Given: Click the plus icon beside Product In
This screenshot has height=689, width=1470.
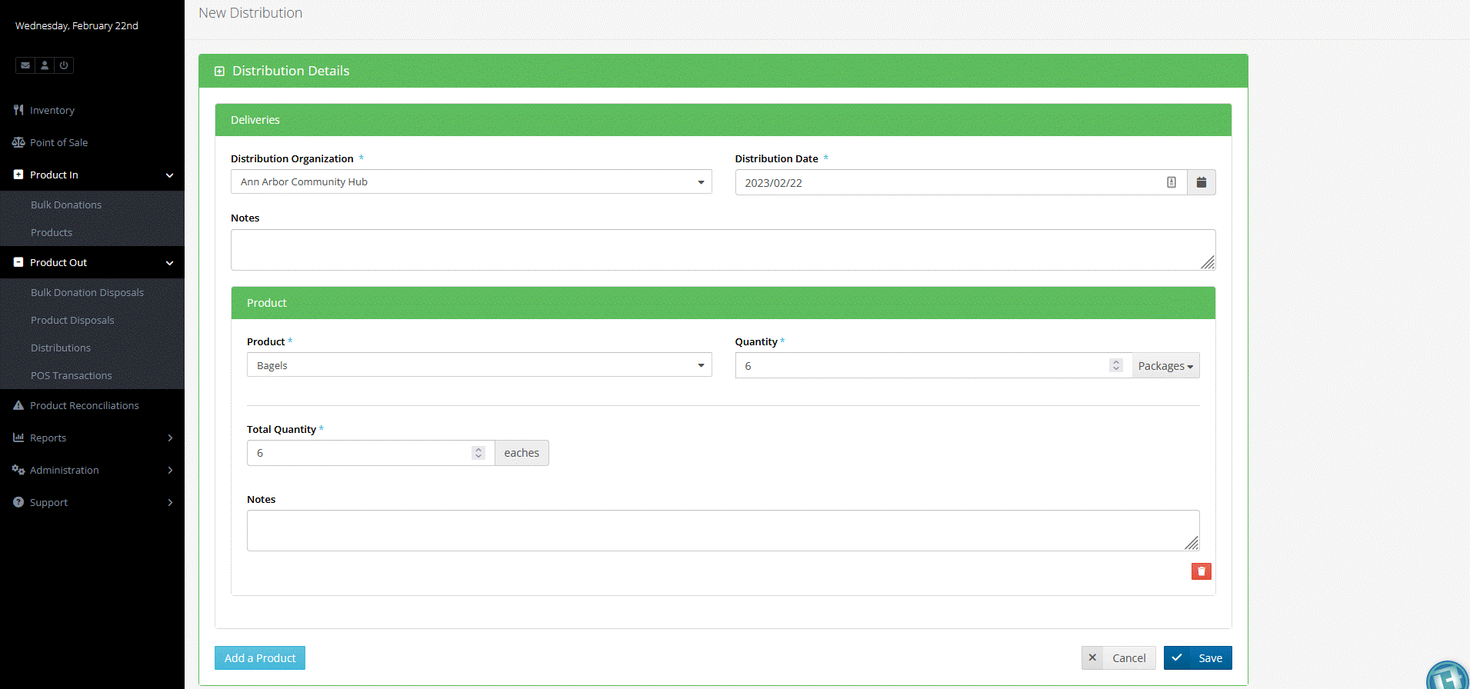Looking at the screenshot, I should pos(18,175).
